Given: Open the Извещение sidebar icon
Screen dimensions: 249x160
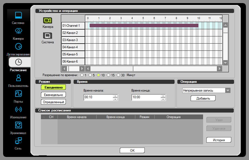Looking at the screenshot, I should (19, 109).
